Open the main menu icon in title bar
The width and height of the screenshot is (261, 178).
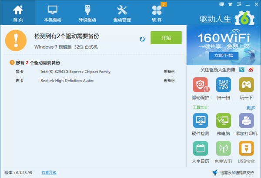tap(239, 4)
